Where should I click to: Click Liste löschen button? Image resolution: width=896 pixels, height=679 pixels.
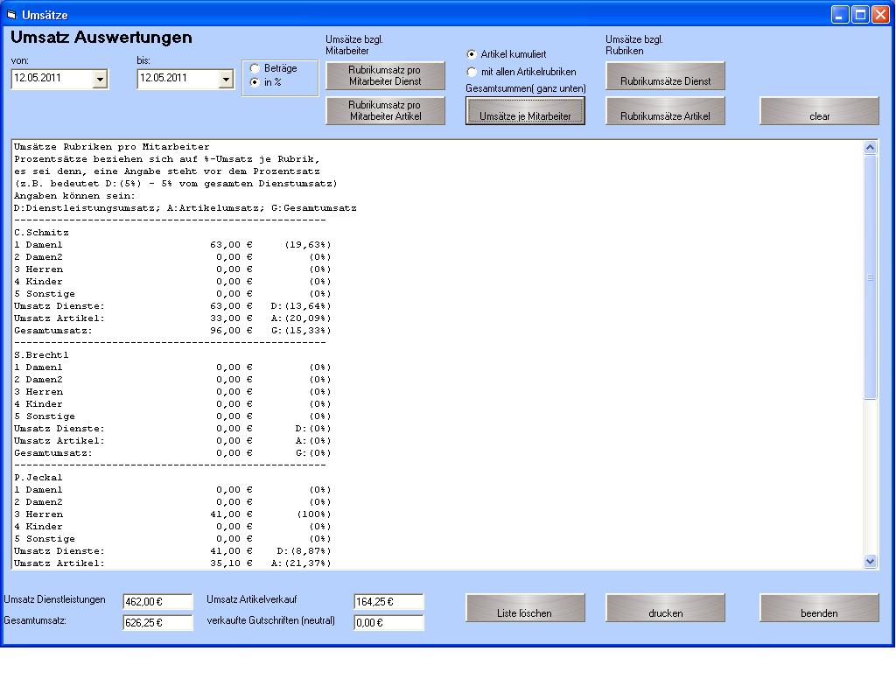[525, 608]
